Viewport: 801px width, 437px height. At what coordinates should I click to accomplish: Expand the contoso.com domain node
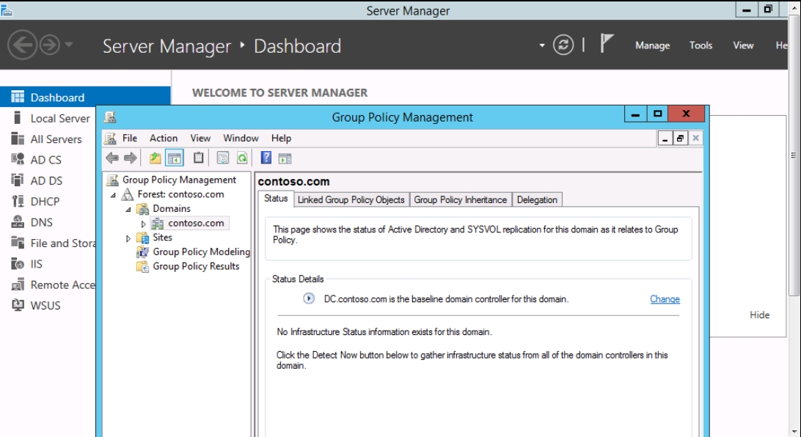coord(144,224)
